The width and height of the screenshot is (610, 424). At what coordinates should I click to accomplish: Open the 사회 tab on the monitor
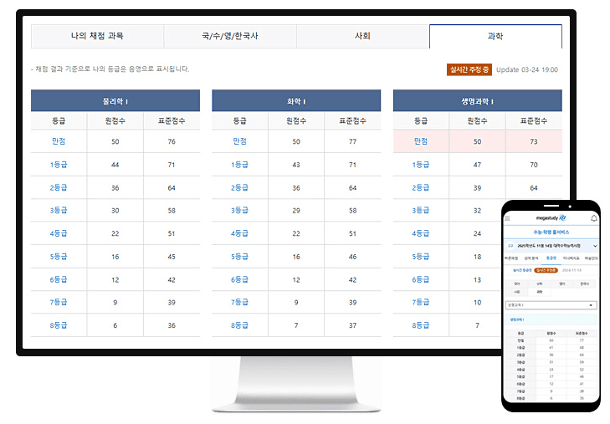(x=362, y=36)
